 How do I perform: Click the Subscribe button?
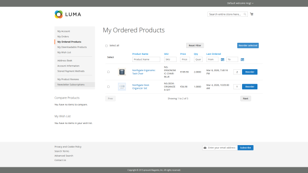(x=245, y=148)
